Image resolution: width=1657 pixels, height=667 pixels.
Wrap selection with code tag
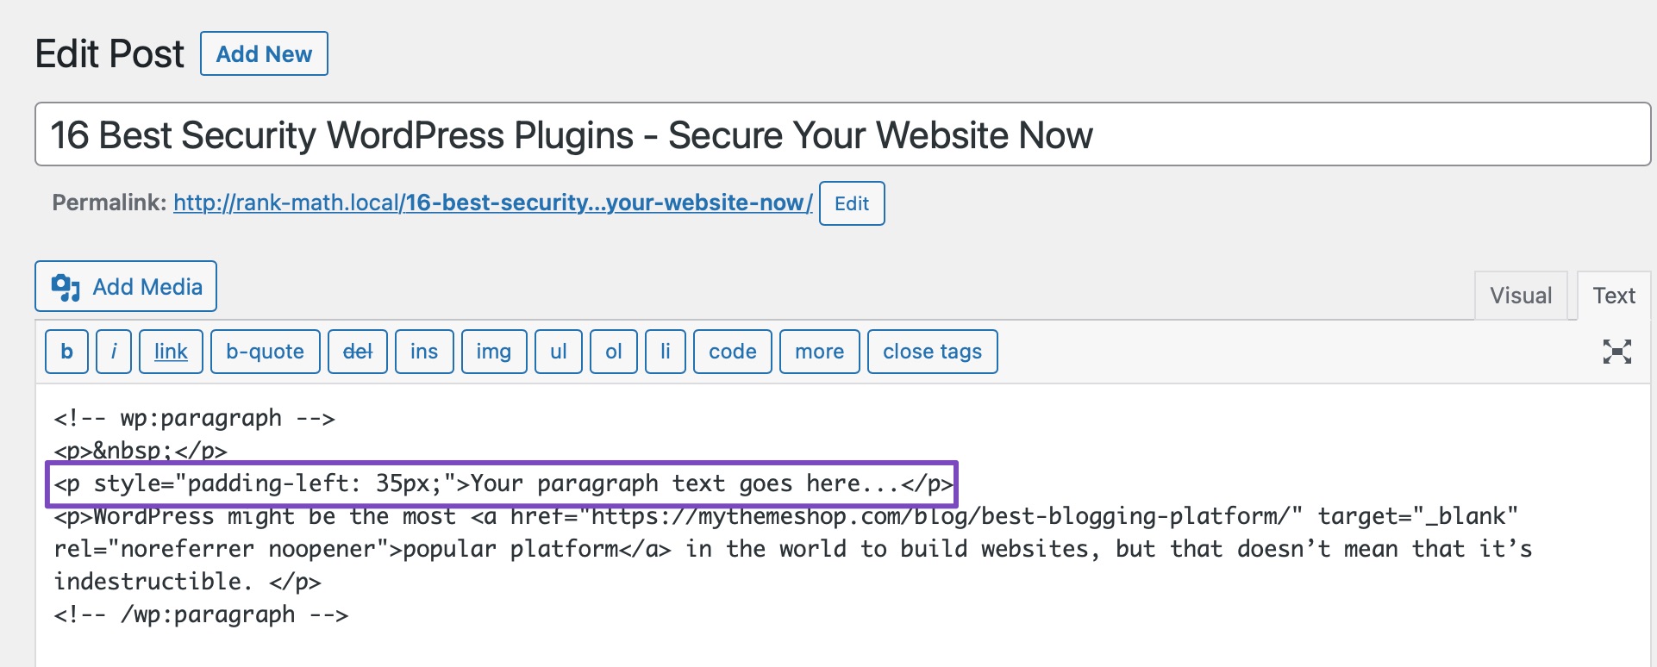733,352
